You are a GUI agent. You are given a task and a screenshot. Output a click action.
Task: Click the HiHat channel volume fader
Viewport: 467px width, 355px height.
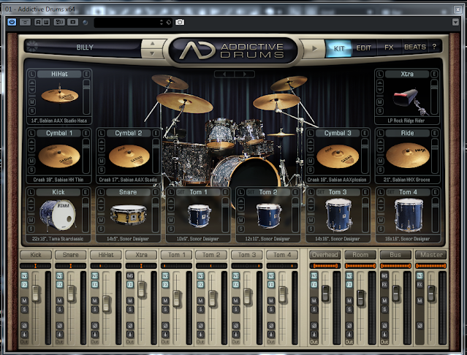tap(106, 303)
